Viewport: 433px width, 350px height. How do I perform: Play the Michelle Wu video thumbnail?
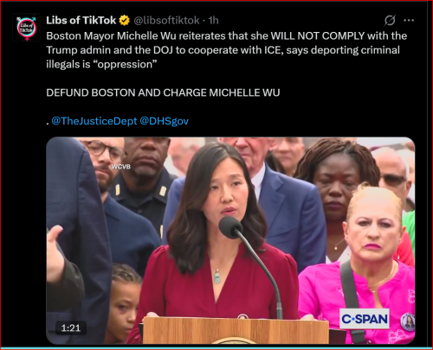(230, 240)
